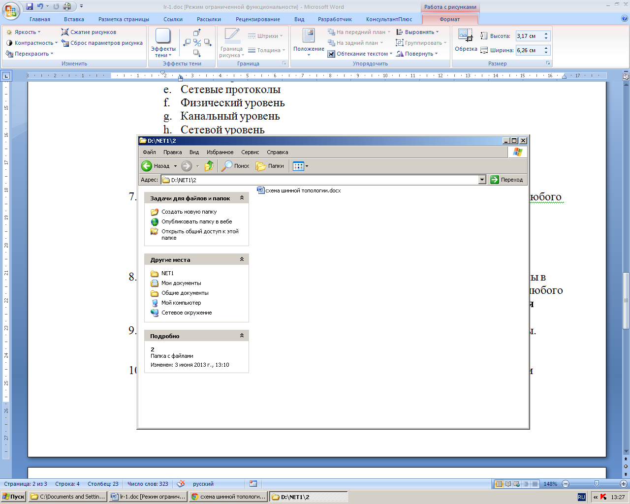The height and width of the screenshot is (504, 630).
Task: Open Контрастность dropdown
Action: point(31,43)
